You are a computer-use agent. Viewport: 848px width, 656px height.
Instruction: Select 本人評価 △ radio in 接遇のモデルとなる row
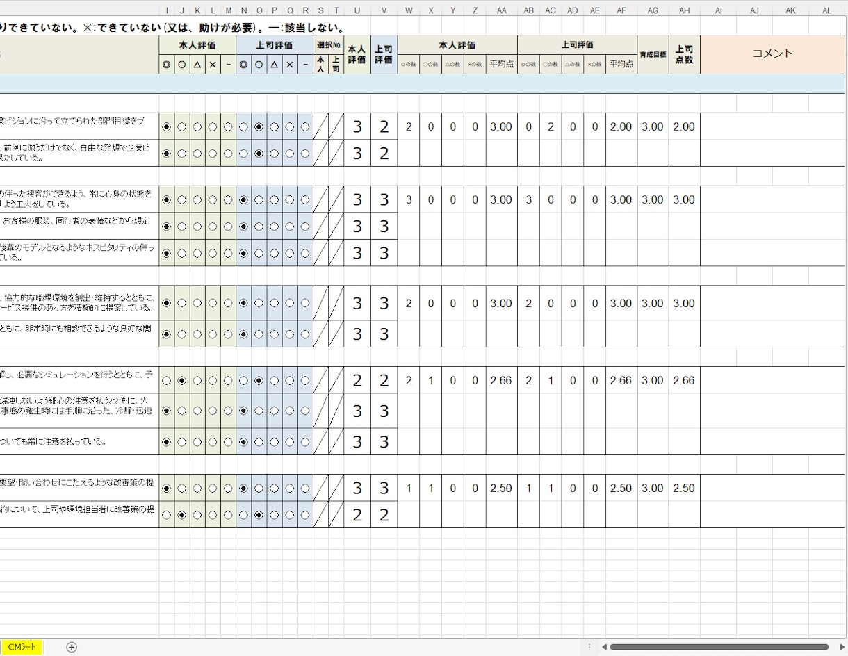[197, 254]
